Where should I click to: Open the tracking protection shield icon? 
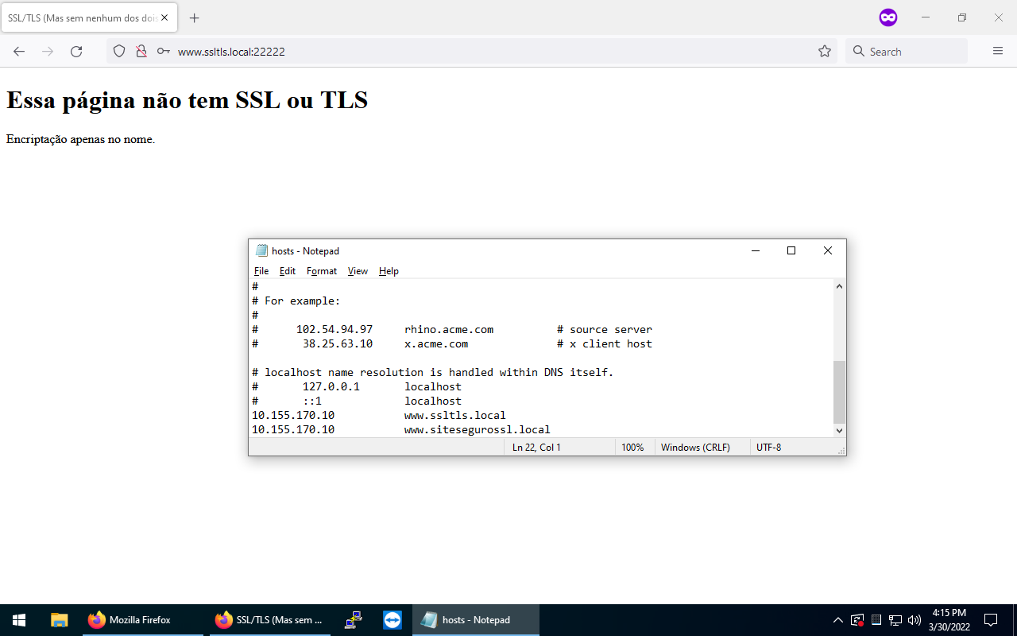pyautogui.click(x=119, y=52)
